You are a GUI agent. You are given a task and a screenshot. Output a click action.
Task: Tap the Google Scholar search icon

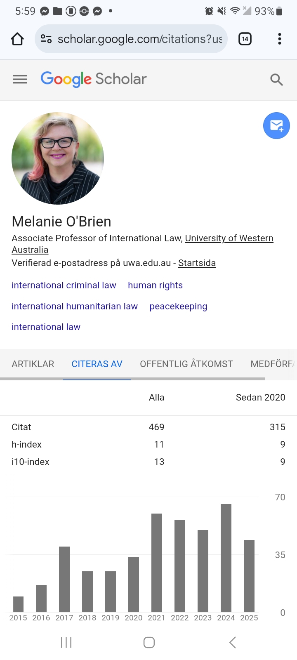pos(276,79)
